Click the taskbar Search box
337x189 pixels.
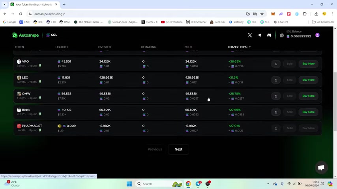tap(159, 184)
